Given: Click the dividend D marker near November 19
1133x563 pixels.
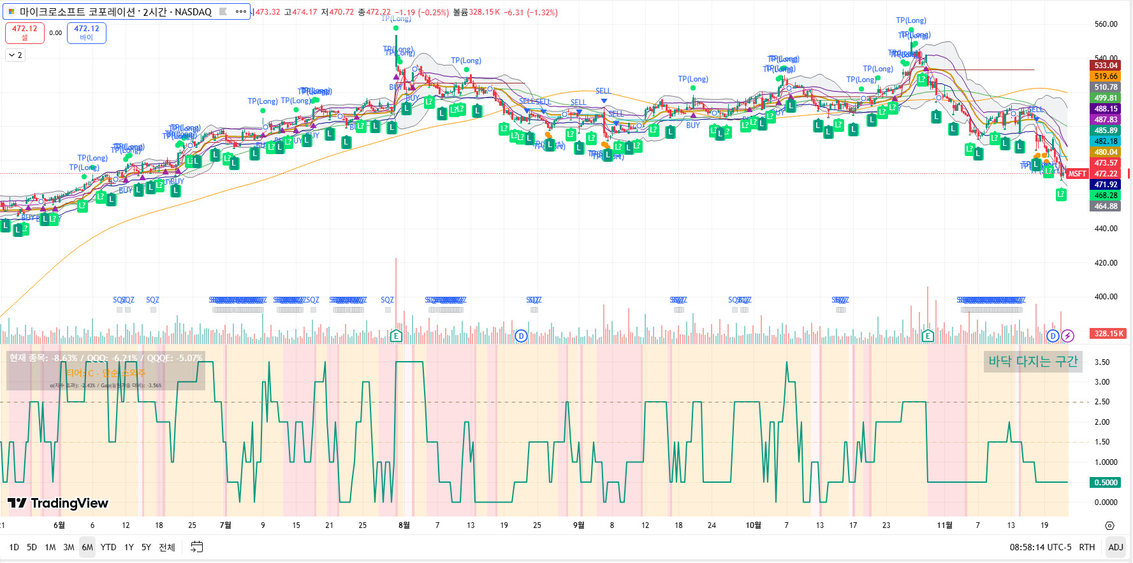Looking at the screenshot, I should coord(1053,336).
